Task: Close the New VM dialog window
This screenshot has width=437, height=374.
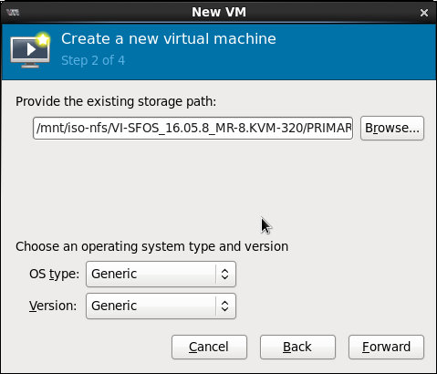Action: [x=424, y=13]
